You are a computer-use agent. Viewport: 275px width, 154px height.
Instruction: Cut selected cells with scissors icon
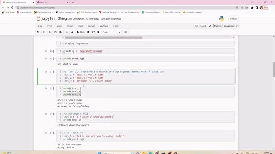[x=50, y=32]
